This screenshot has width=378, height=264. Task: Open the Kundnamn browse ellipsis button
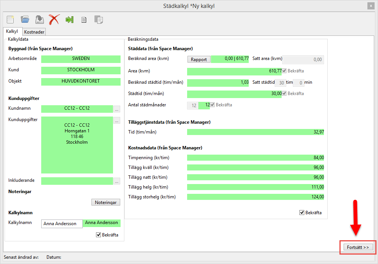(x=117, y=109)
